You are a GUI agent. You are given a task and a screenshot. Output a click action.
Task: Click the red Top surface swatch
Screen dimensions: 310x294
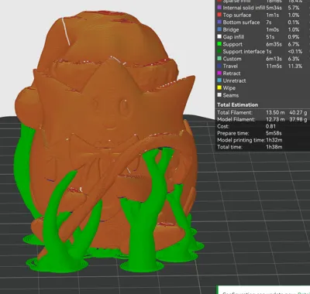click(219, 15)
